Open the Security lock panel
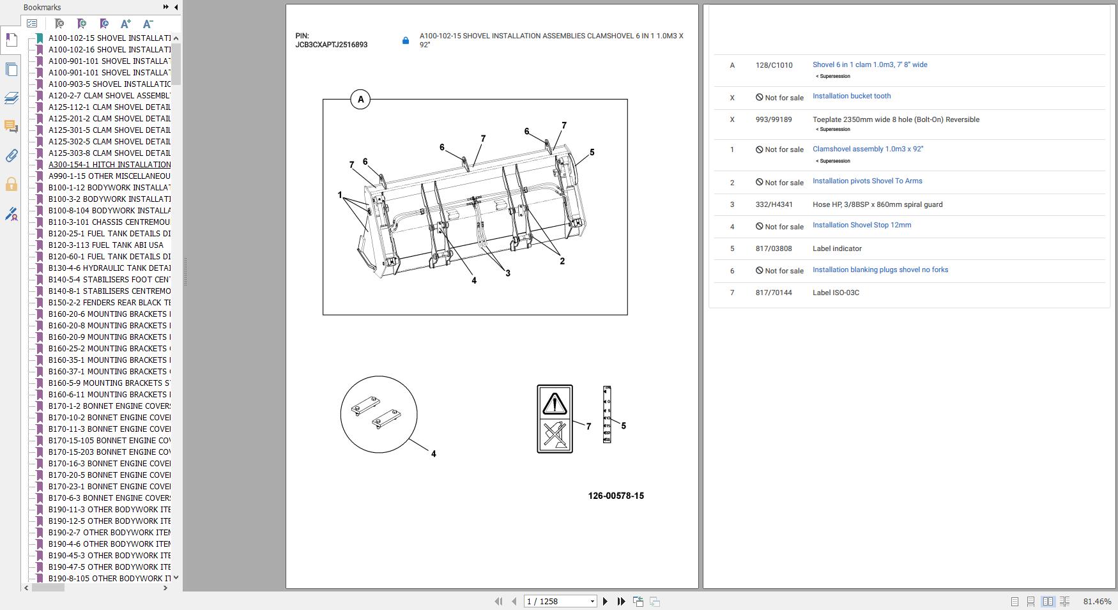Screen dimensions: 1118x610 [x=11, y=185]
